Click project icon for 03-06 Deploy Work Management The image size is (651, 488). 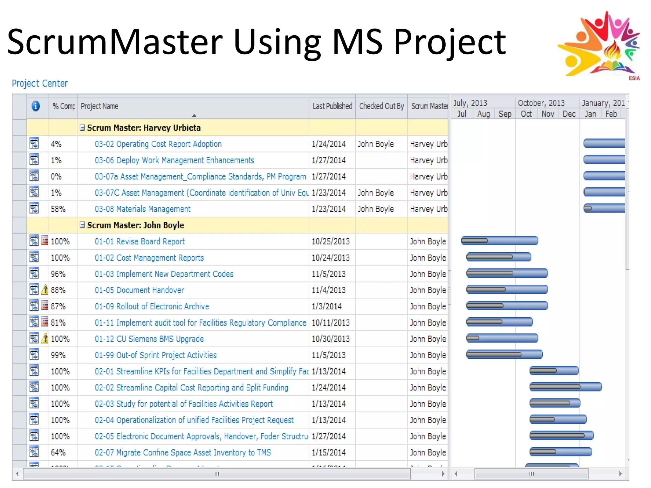[x=34, y=159]
